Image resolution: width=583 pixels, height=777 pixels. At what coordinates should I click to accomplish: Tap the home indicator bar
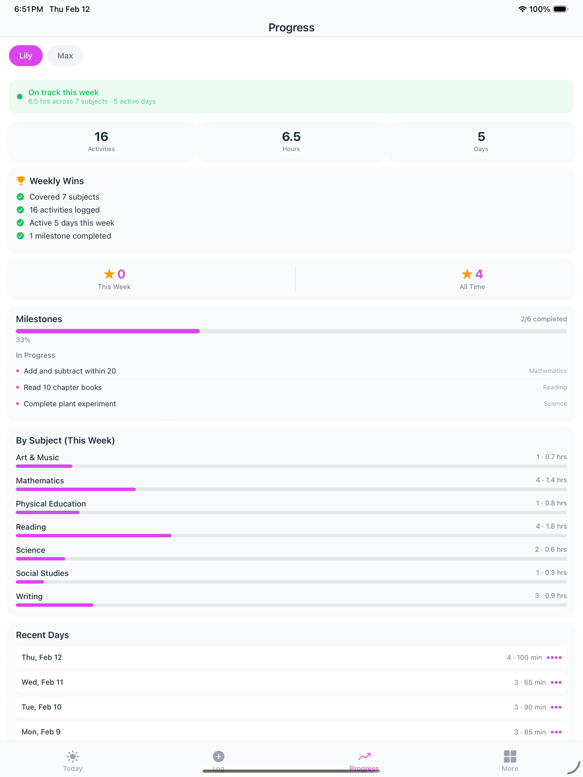coord(291,771)
